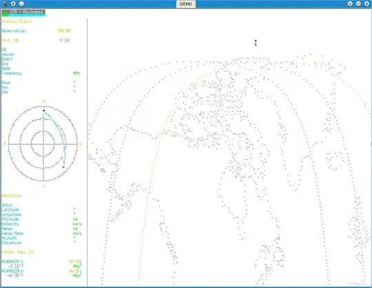Select future job #1484223
Viewport: 372px width, 288px height.
point(10,271)
